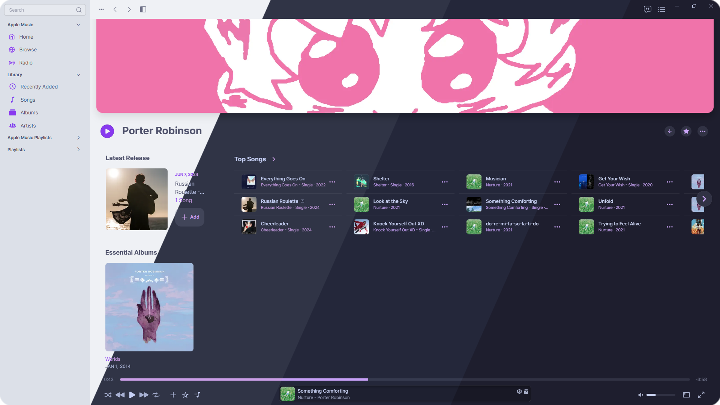
Task: Open the playback queue list
Action: tap(661, 9)
